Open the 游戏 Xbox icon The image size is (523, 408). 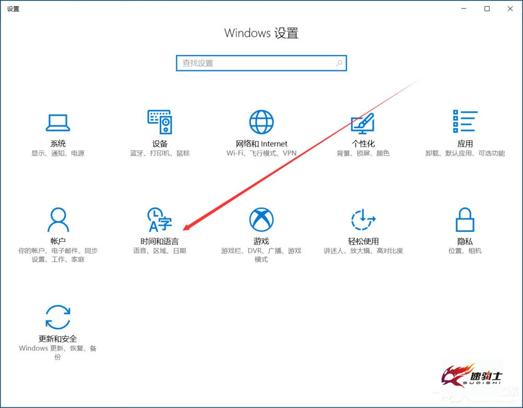pos(261,219)
